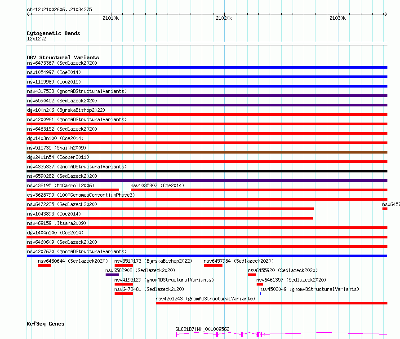The height and width of the screenshot is (339, 400).
Task: Open nsv6463152 (Sedlazeck2020) variant
Action: point(62,129)
